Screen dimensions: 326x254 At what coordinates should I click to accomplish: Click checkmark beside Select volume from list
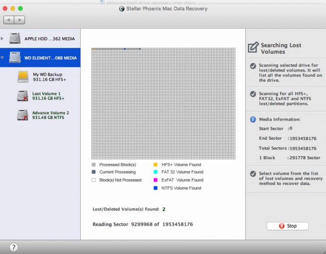[x=253, y=174]
